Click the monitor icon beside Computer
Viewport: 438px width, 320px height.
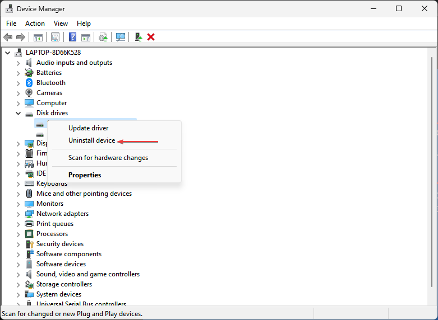coord(29,103)
